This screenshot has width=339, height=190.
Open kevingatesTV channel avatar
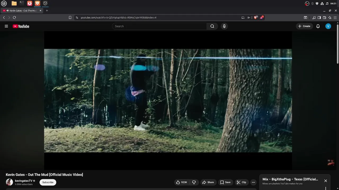[x=9, y=182]
